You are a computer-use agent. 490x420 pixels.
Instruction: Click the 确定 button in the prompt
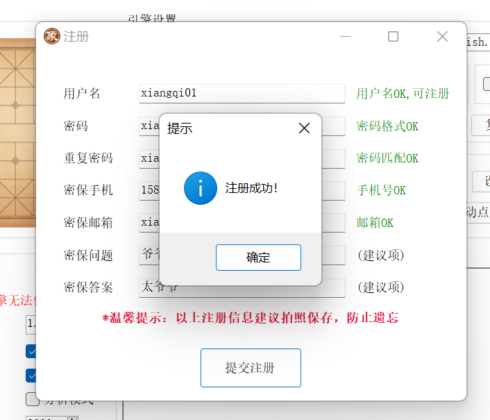point(258,258)
